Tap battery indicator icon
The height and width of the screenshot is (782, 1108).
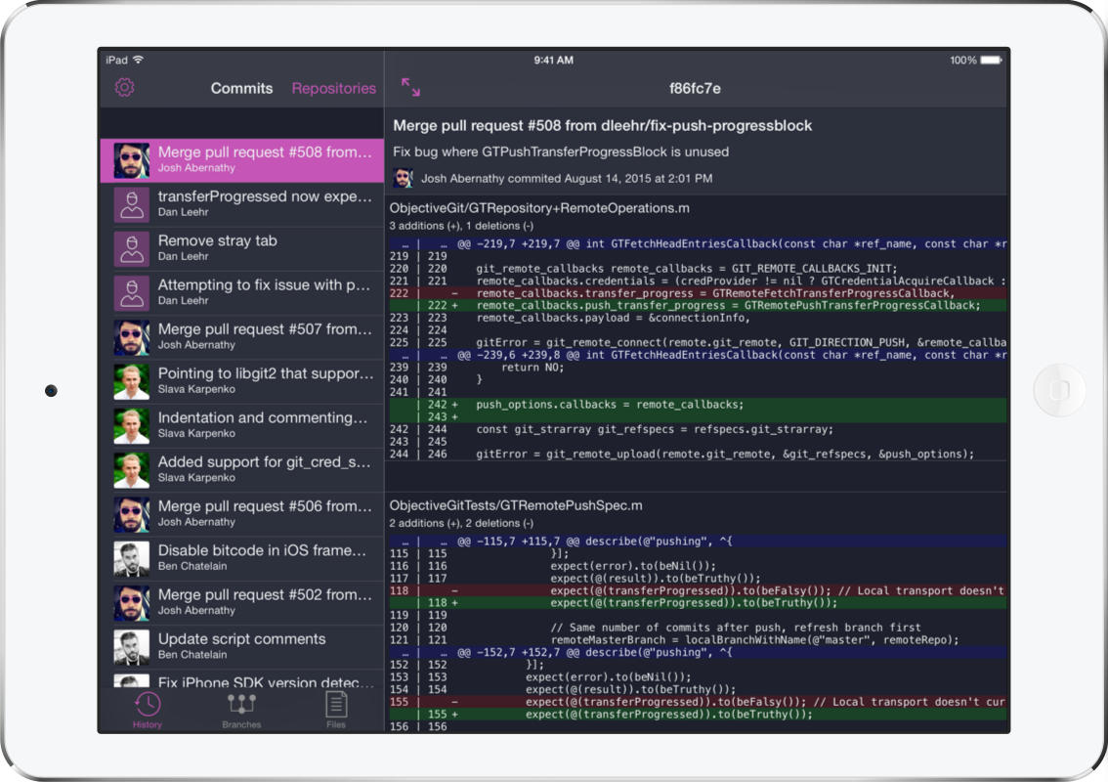pos(990,60)
